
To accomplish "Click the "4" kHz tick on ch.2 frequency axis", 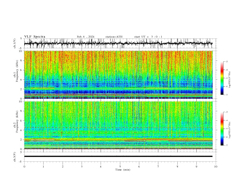I will click(21, 130).
